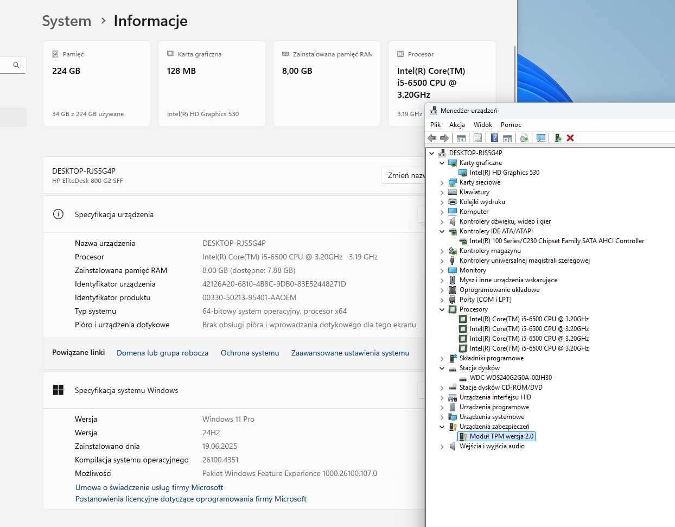
Task: Click Forward arrow in Menedżer urządzeń toolbar
Action: [444, 138]
